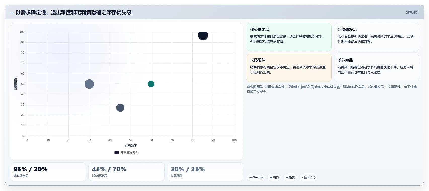
Task: Click the 图表分析 label in header
Action: pos(412,12)
